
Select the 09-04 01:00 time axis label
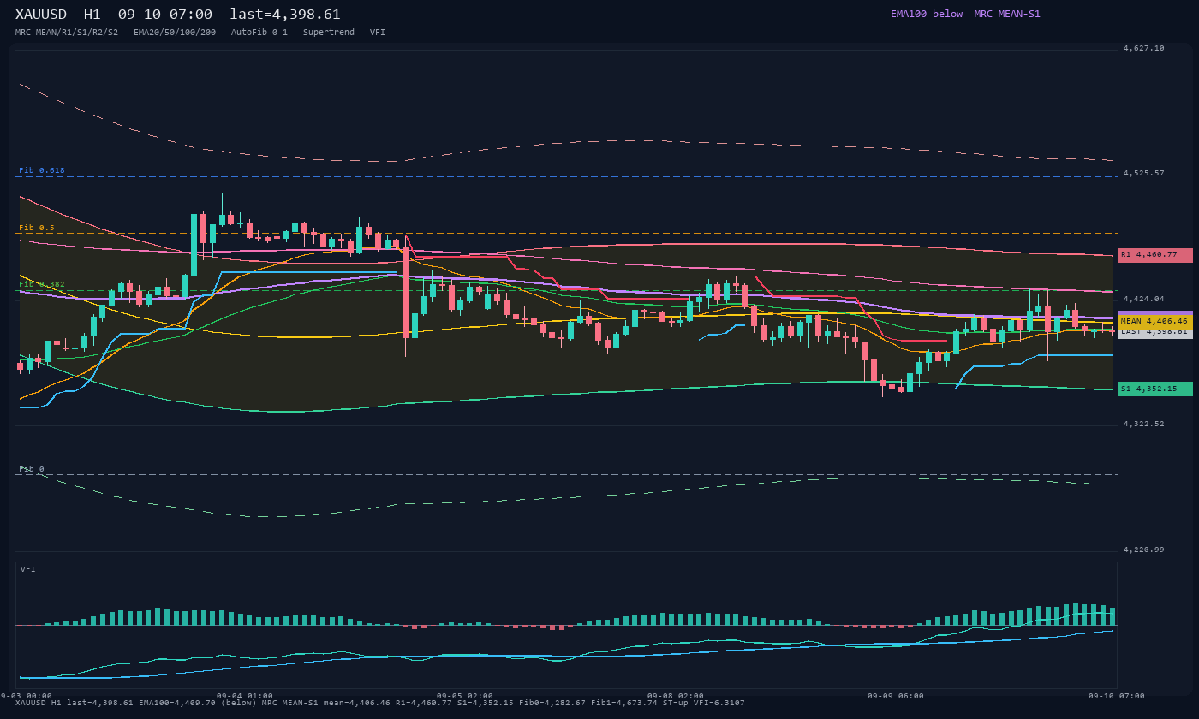(x=245, y=696)
